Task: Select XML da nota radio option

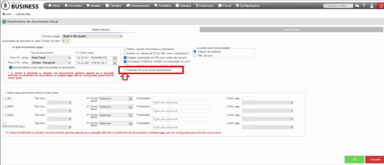Action: click(x=195, y=56)
